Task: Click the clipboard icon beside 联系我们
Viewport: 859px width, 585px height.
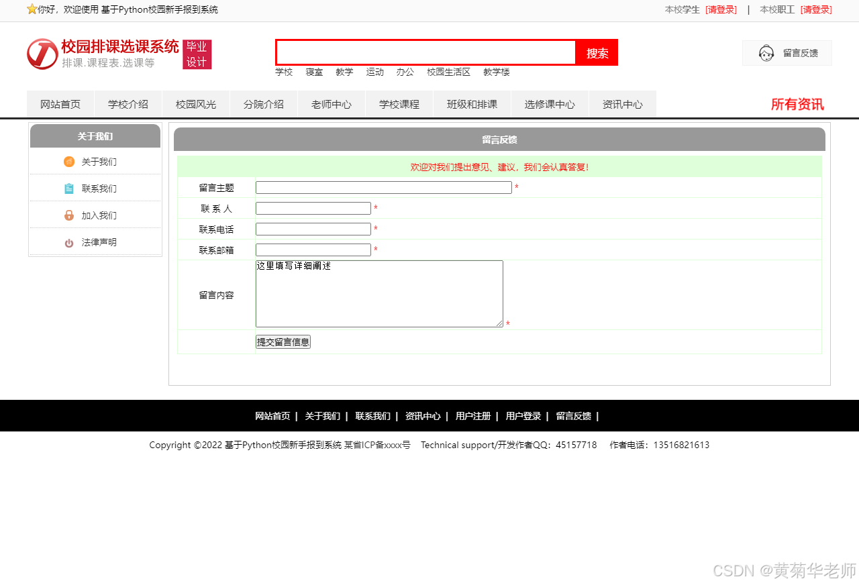Action: point(69,189)
